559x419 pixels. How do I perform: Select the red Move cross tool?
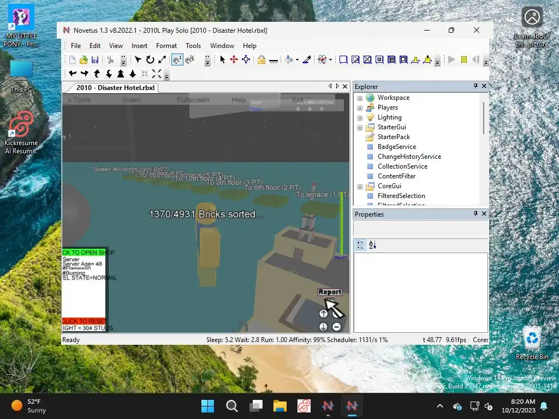coord(234,59)
